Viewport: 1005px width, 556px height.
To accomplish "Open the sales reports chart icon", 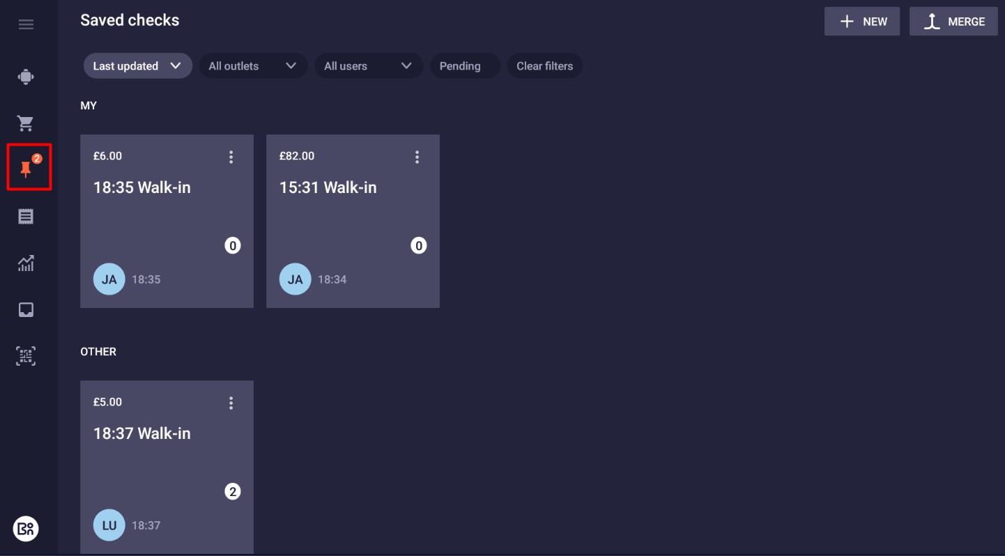I will coord(26,263).
